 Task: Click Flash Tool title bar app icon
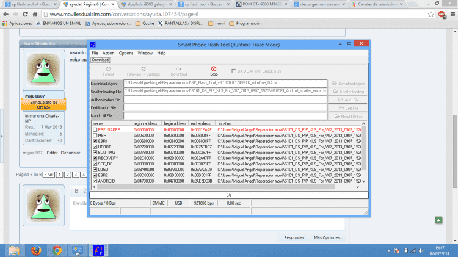pyautogui.click(x=93, y=45)
